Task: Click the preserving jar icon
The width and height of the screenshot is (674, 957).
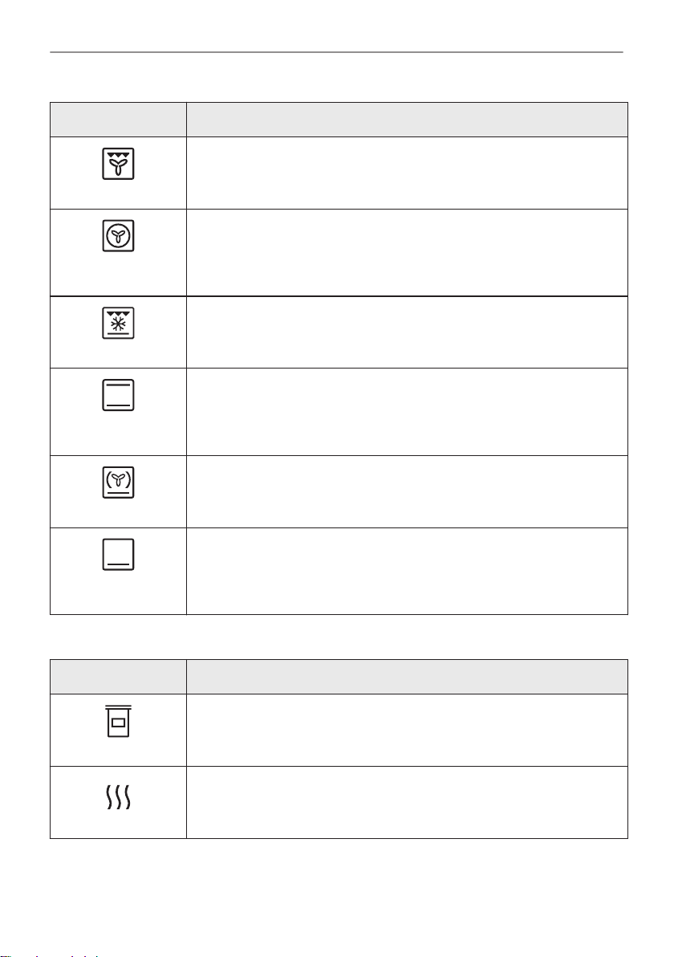Action: click(118, 721)
